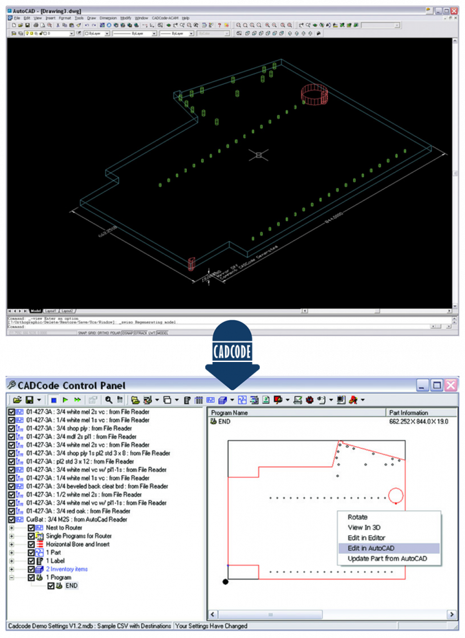Screen dimensions: 465x638
Task: Uncheck the END program checkbox
Action: coord(51,586)
